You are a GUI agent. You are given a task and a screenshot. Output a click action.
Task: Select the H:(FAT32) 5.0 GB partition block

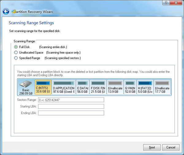pos(145,87)
